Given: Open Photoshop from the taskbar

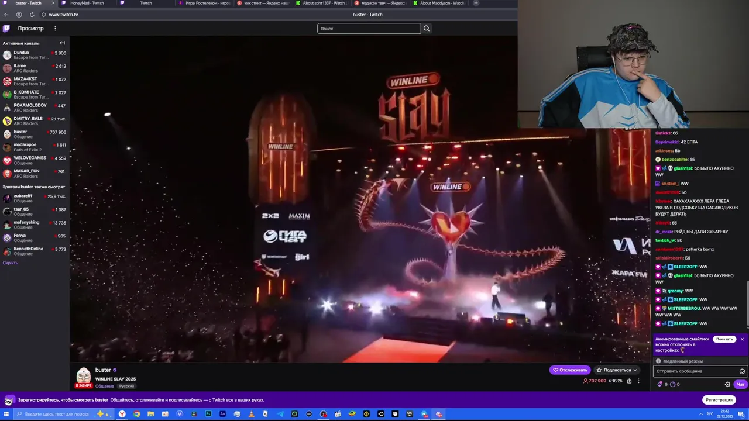Looking at the screenshot, I should (208, 414).
